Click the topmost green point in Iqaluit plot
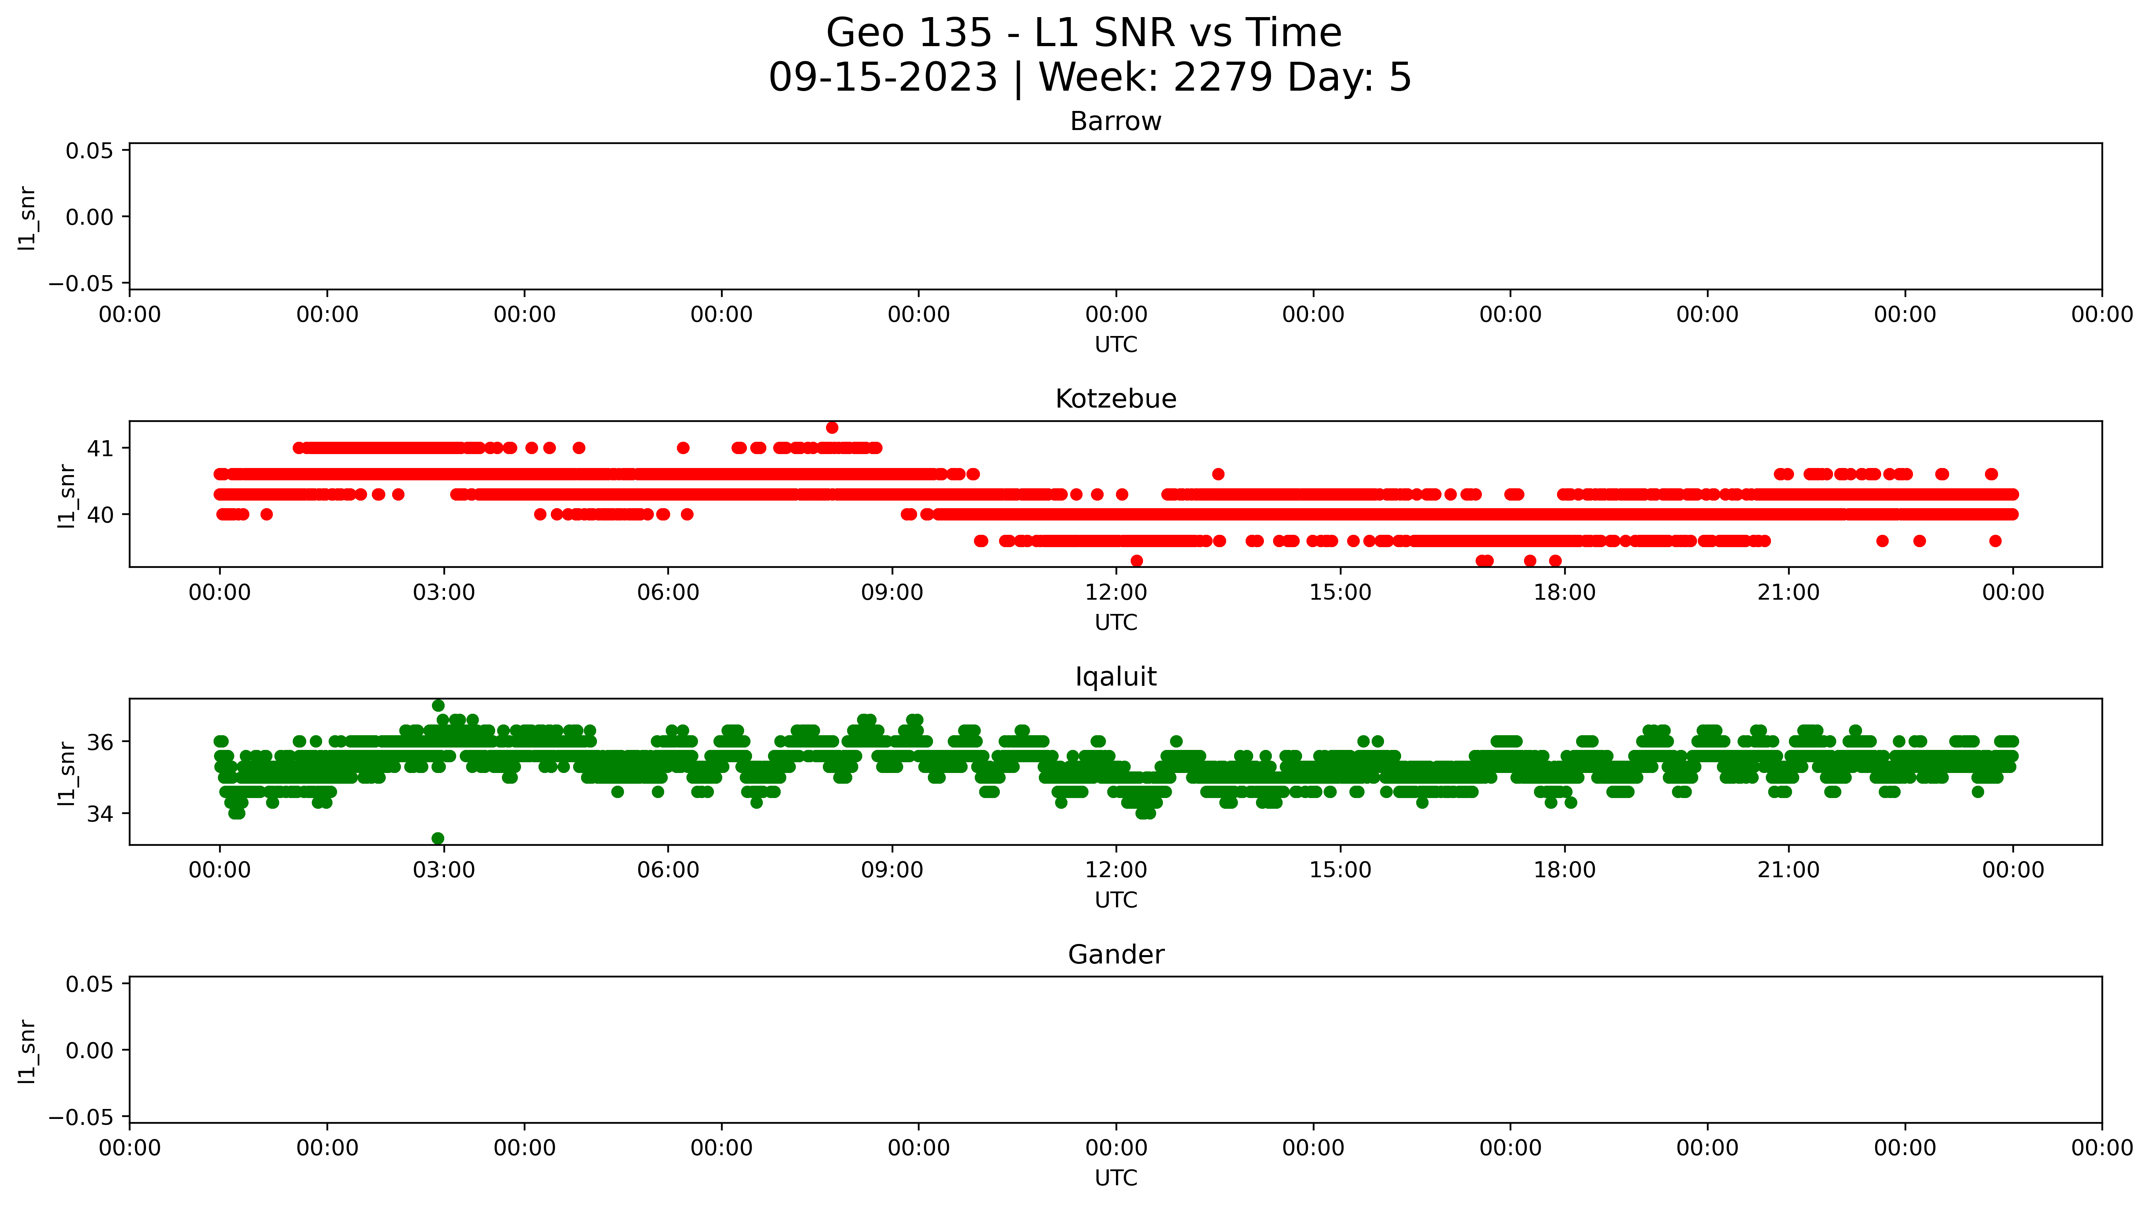This screenshot has width=2150, height=1206. coord(438,705)
